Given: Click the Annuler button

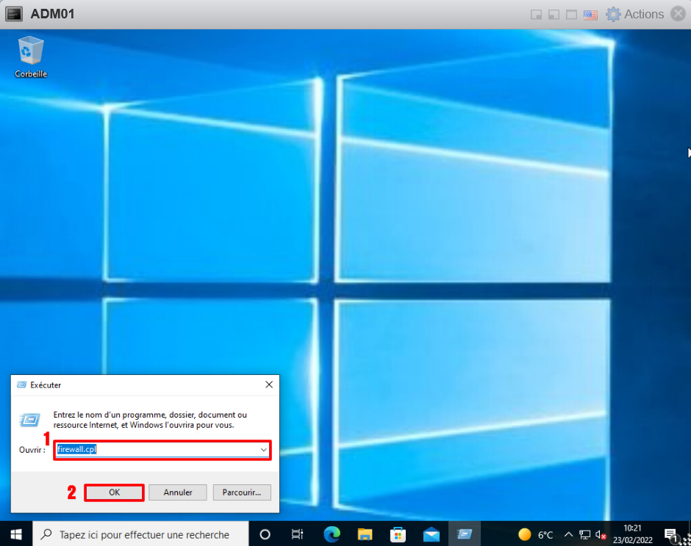Looking at the screenshot, I should (x=178, y=492).
